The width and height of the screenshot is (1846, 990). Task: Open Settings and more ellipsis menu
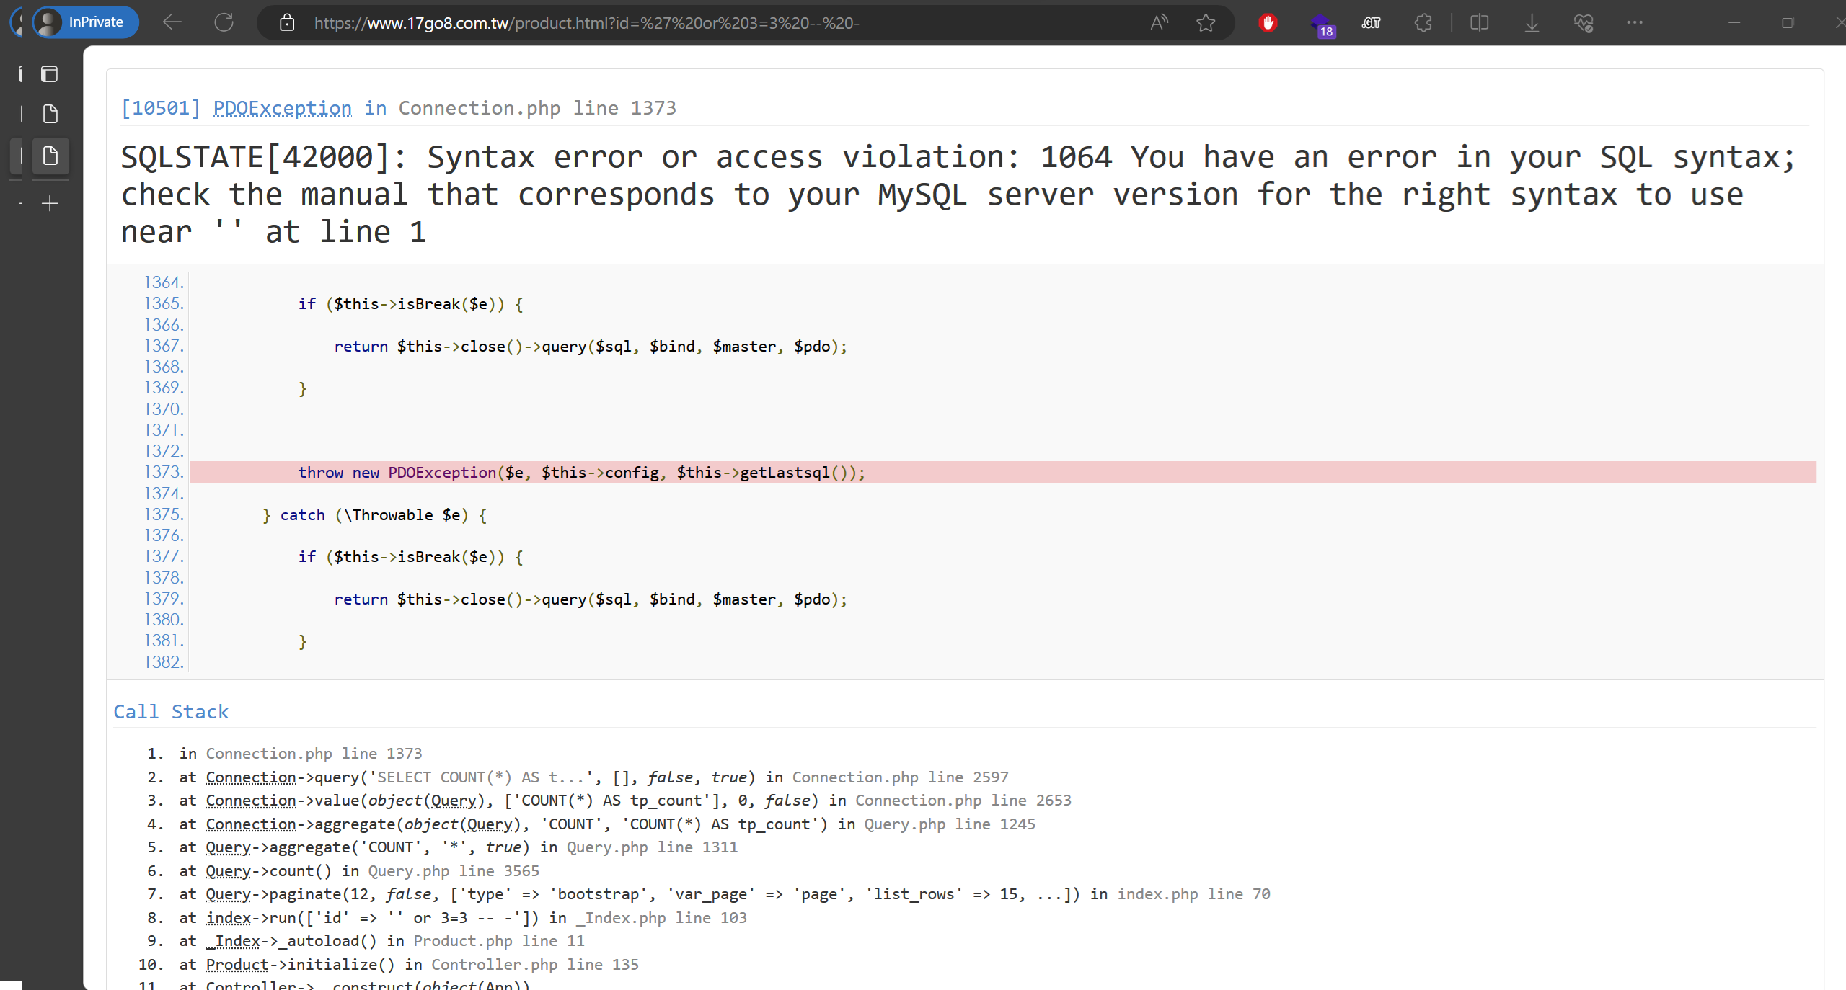[x=1635, y=23]
